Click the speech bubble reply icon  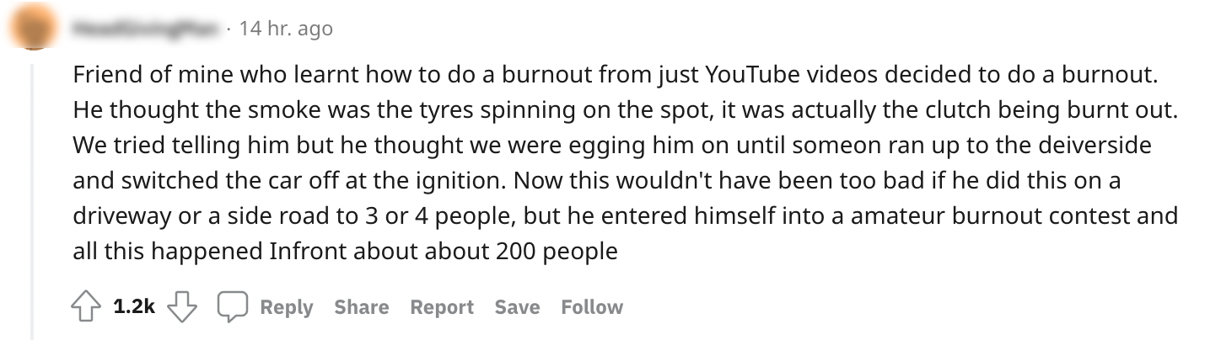pyautogui.click(x=232, y=307)
